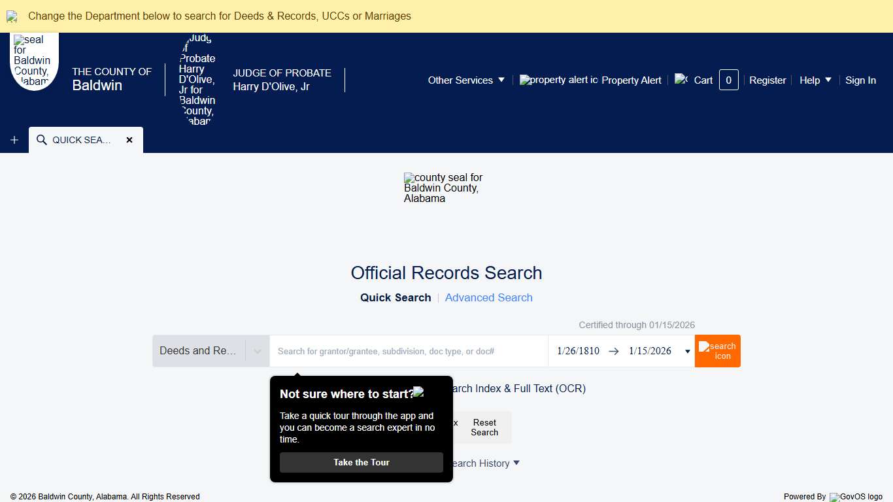Switch to the Advanced Search tab
893x502 pixels.
pyautogui.click(x=488, y=297)
